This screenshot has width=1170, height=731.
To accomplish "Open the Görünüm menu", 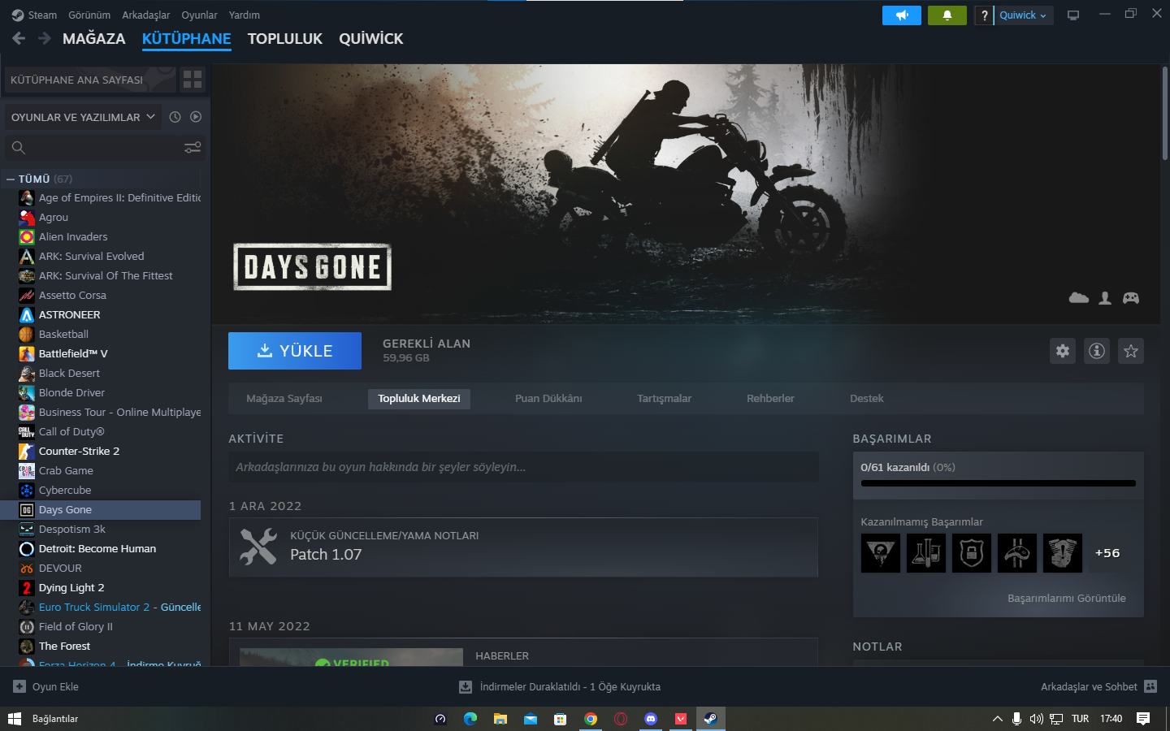I will click(x=89, y=15).
